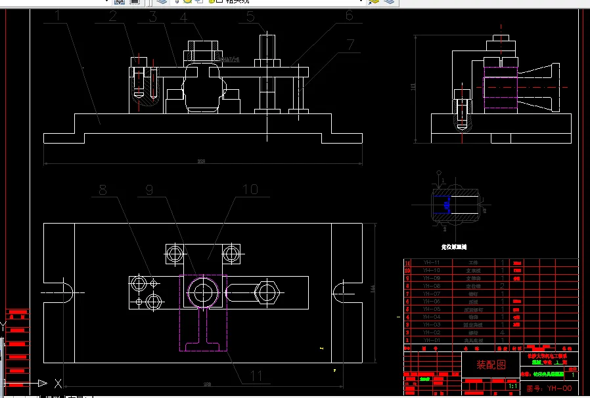Click the UCS X axis label
The height and width of the screenshot is (398, 590).
[58, 384]
